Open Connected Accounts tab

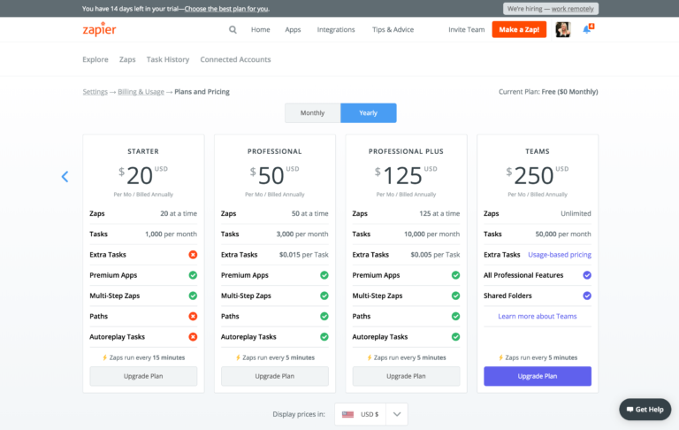click(x=235, y=59)
